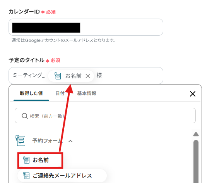Select ご連絡先メールアドレス value
207x183 pixels.
[x=62, y=176]
